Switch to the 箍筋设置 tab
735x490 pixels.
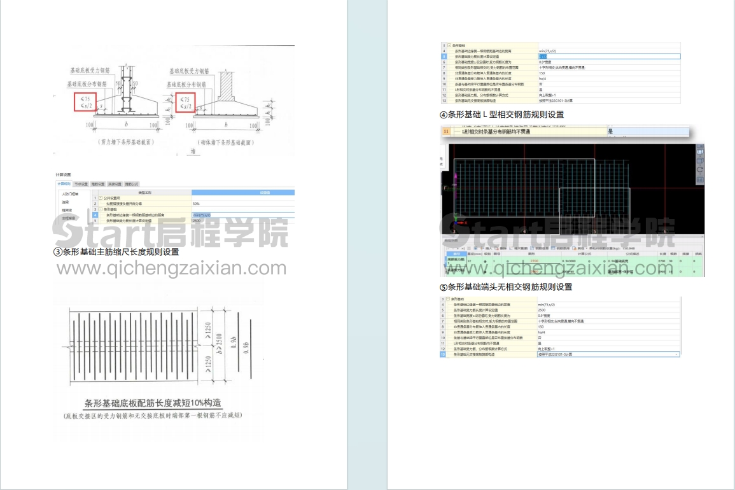tap(98, 184)
